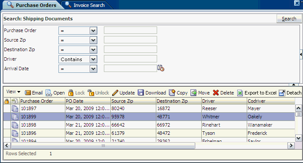The image size is (303, 163).
Task: Sort by Purchase Order column header
Action: coord(42,101)
